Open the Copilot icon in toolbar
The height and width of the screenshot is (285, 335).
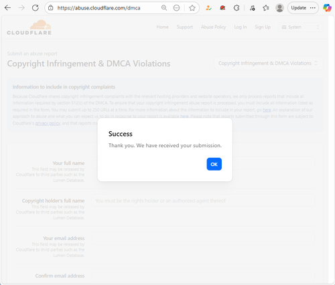click(327, 8)
